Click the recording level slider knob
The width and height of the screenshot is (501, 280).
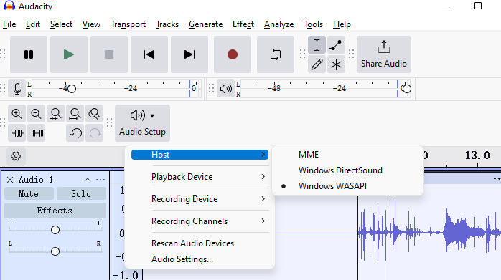72,89
